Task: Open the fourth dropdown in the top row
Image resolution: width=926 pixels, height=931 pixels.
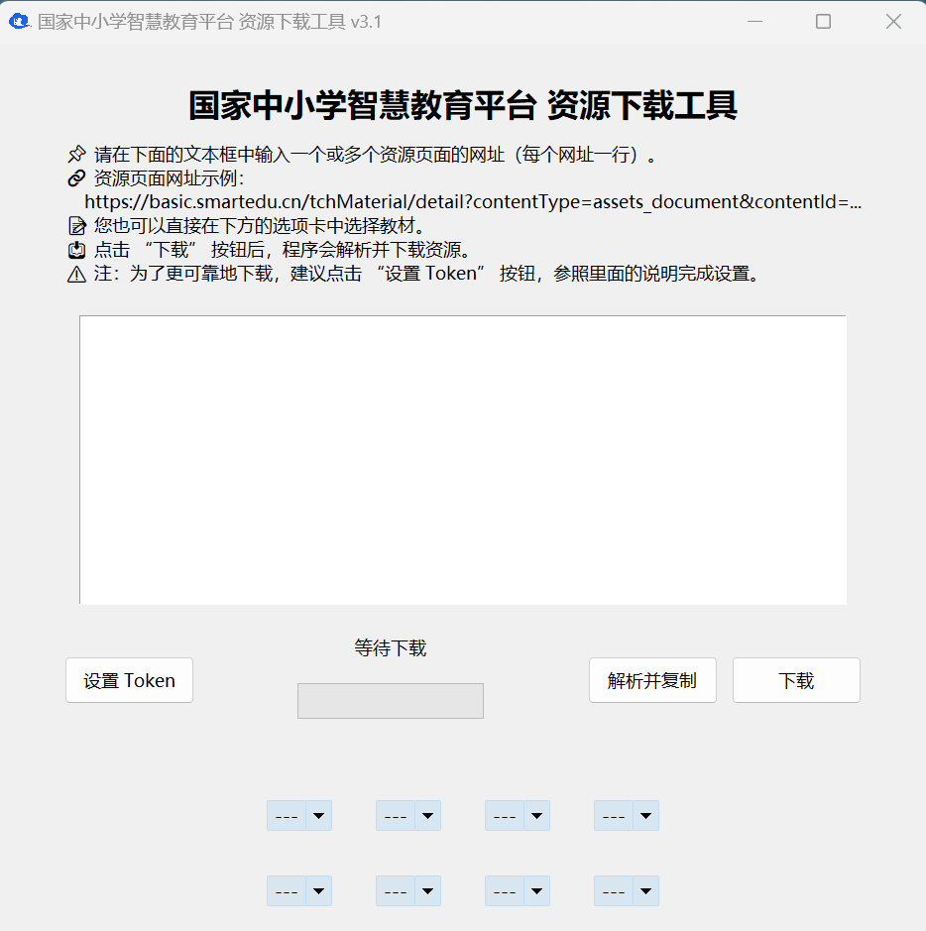Action: [x=627, y=816]
